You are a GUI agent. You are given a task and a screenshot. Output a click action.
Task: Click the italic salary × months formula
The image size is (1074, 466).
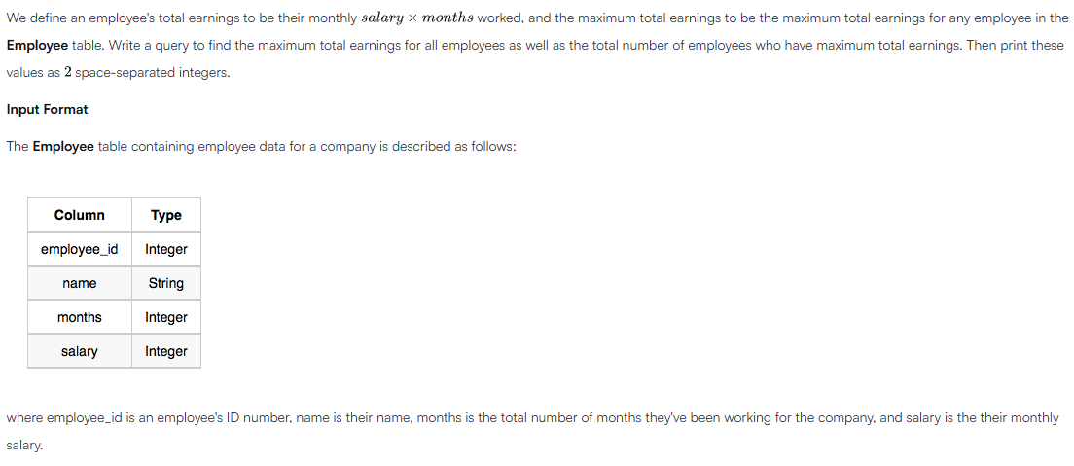[x=416, y=18]
